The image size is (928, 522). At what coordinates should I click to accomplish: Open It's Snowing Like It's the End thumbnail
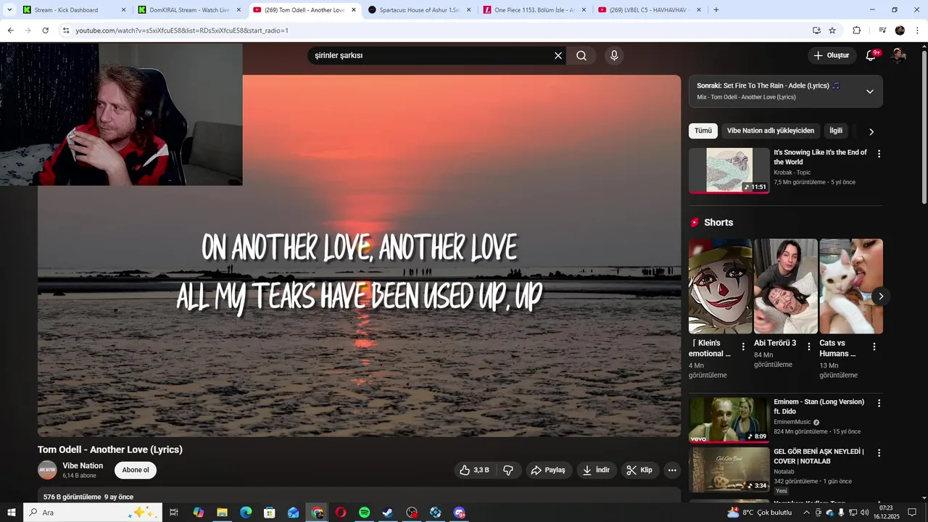click(x=729, y=170)
